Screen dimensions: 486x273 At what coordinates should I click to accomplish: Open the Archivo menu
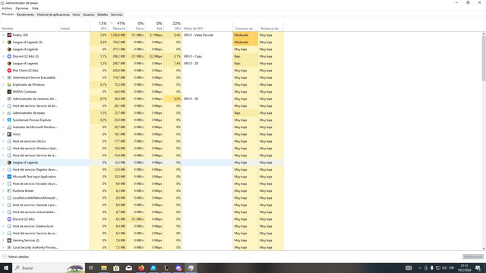click(x=7, y=8)
